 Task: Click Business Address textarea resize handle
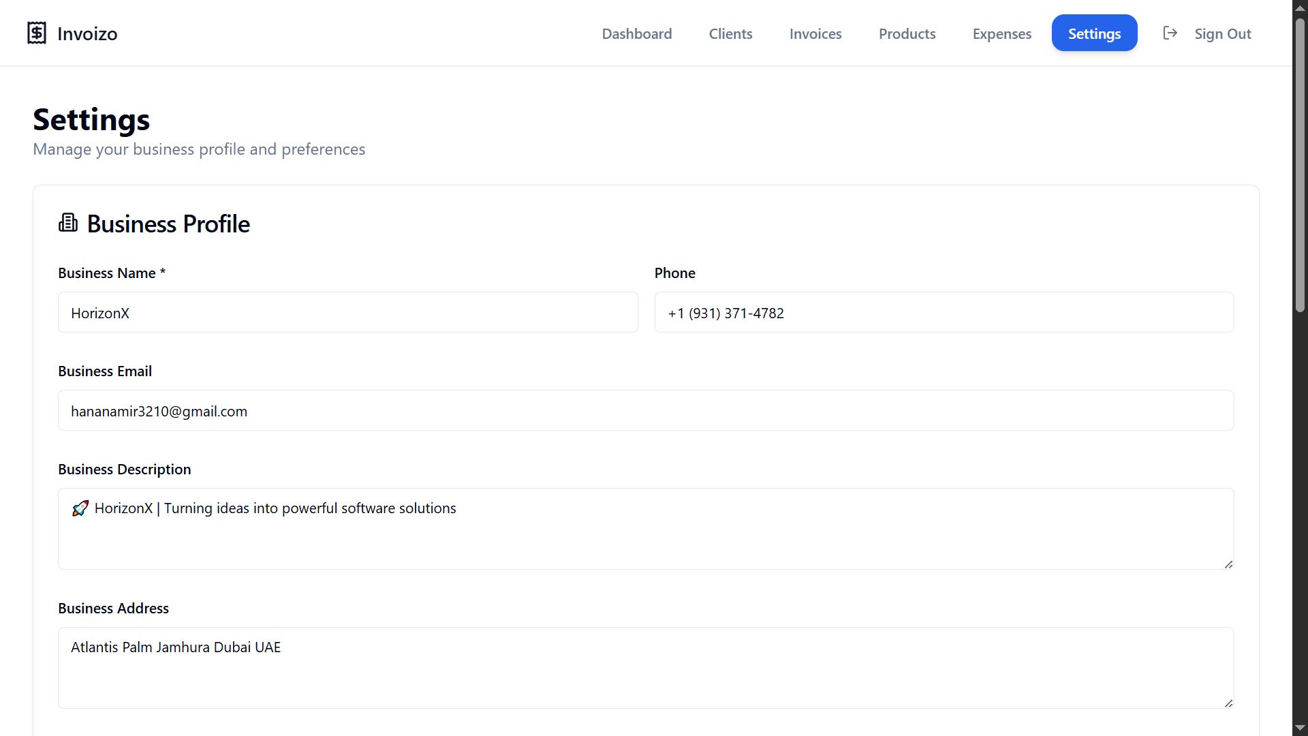coord(1228,703)
